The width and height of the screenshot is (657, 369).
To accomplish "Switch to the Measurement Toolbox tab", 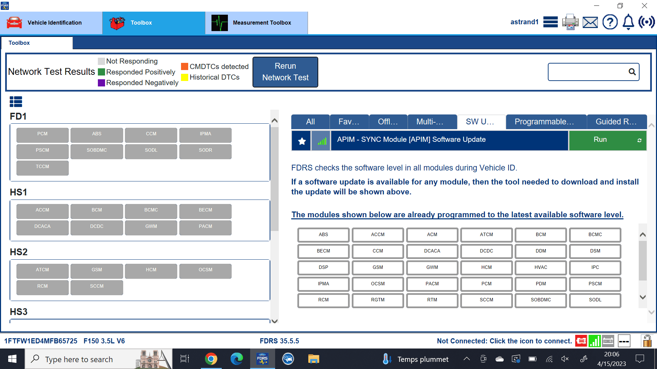I will 257,23.
